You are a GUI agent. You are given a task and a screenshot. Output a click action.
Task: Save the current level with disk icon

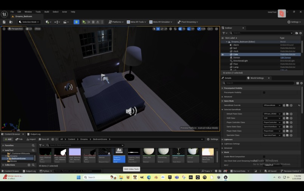[4, 22]
